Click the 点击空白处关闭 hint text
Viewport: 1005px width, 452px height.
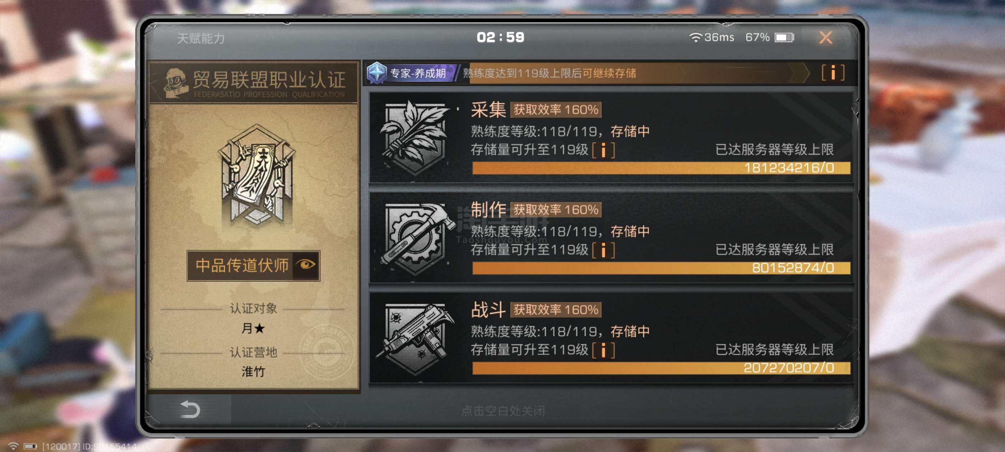click(x=503, y=411)
